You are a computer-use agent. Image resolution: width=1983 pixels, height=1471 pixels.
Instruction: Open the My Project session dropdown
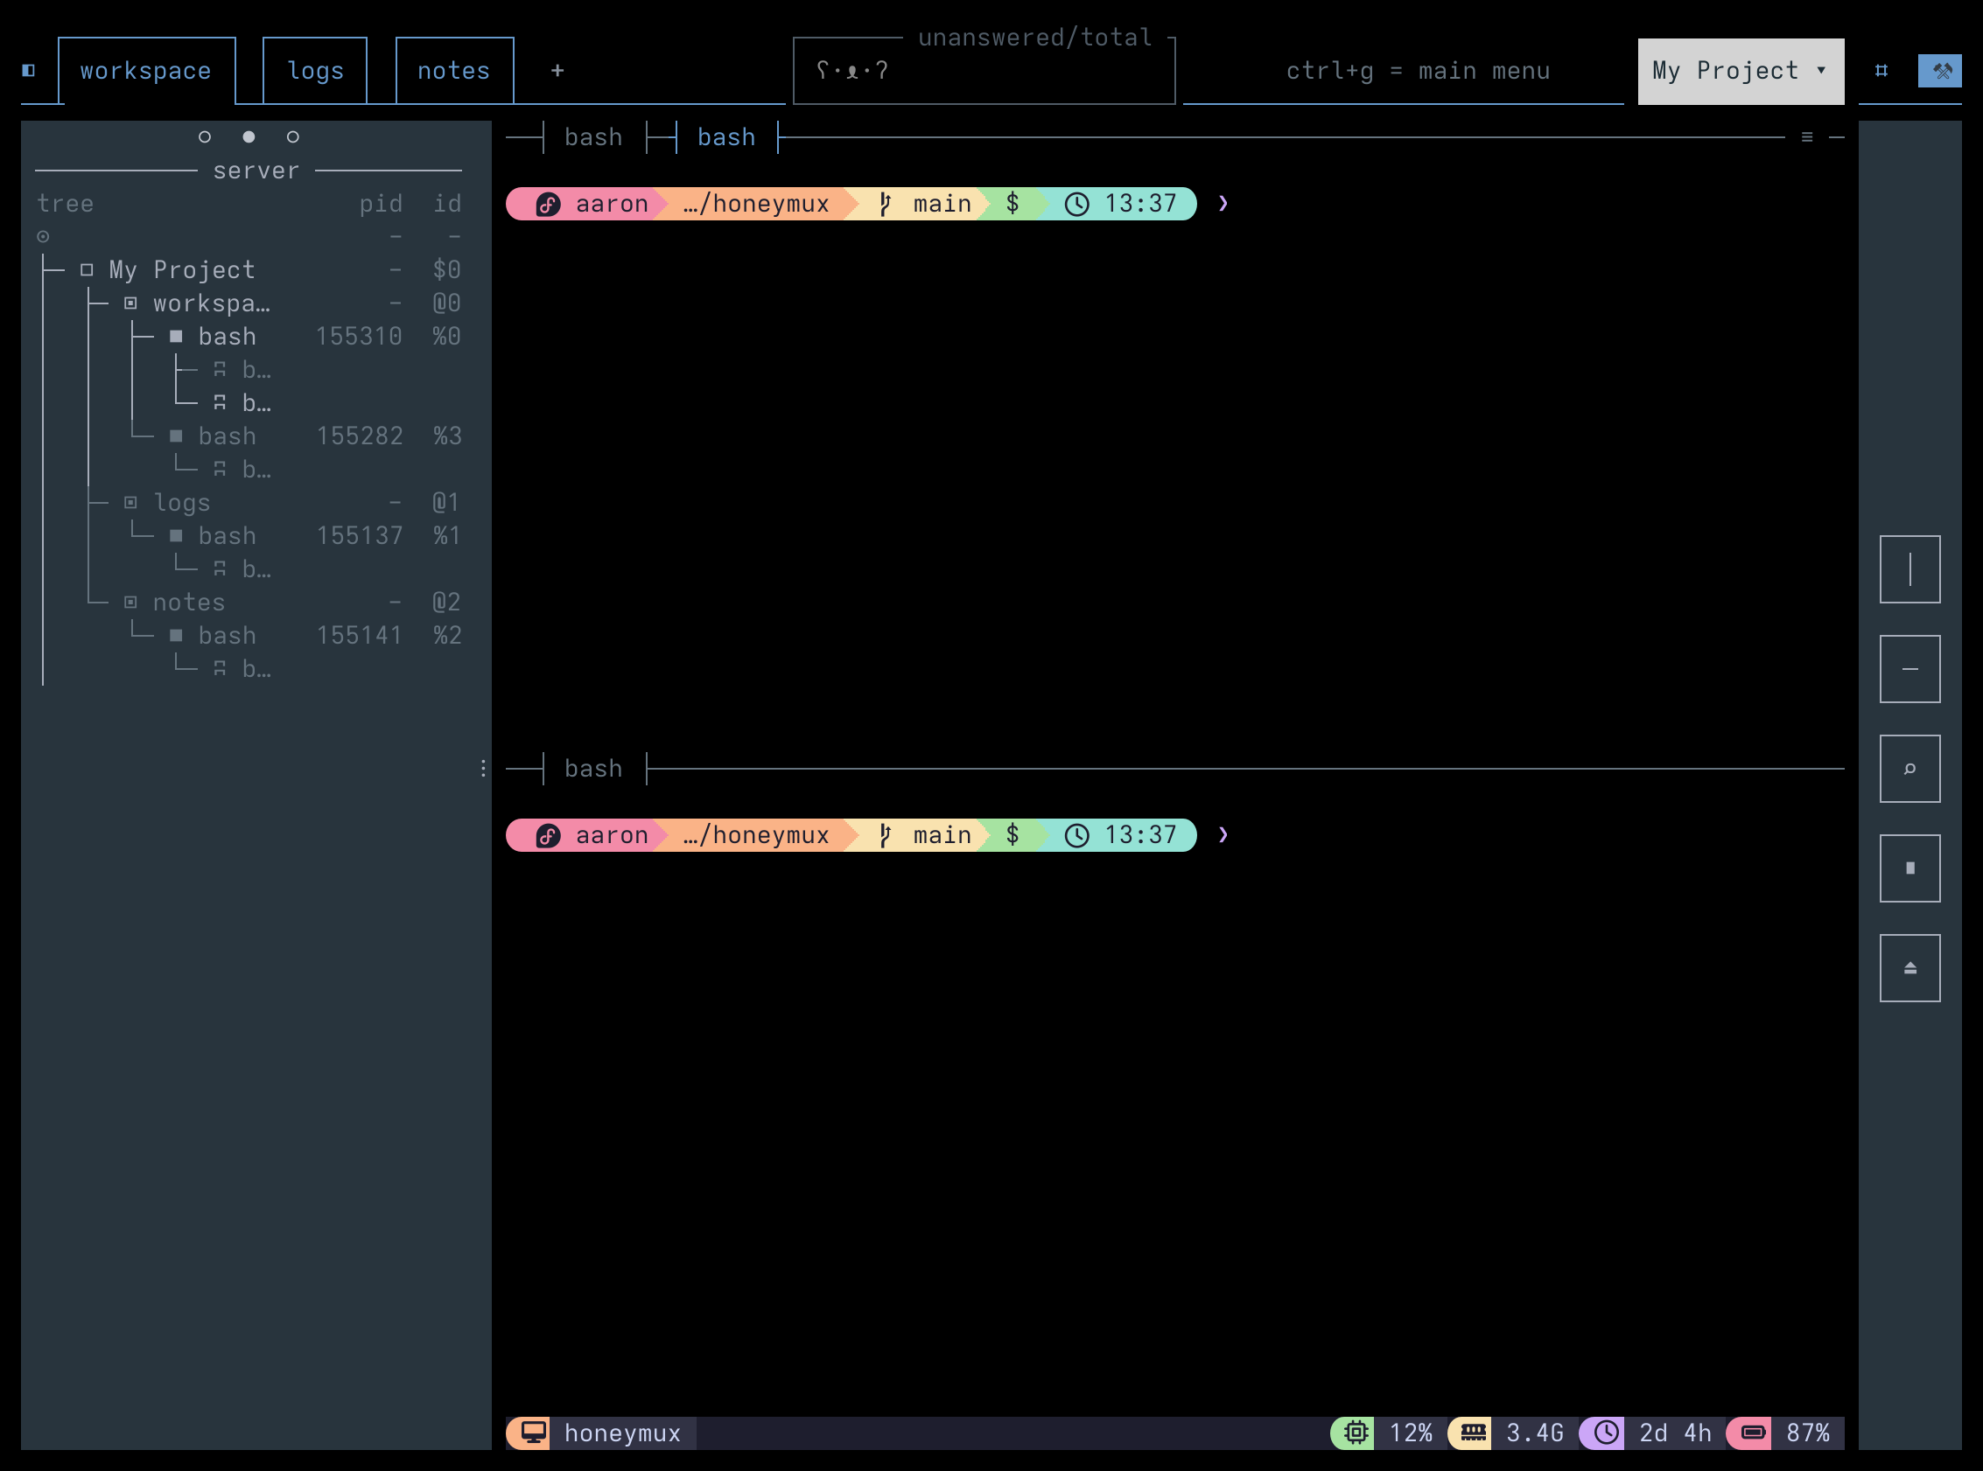coord(1741,71)
